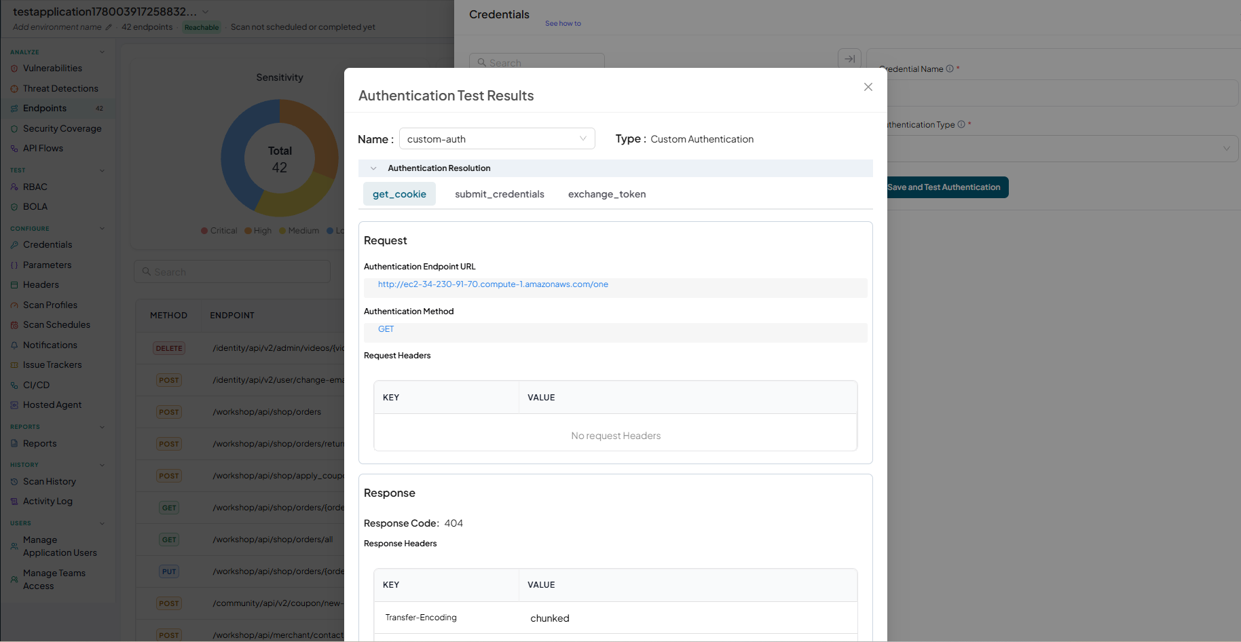Collapse the HISTORY sidebar section
The image size is (1241, 642).
(x=102, y=465)
